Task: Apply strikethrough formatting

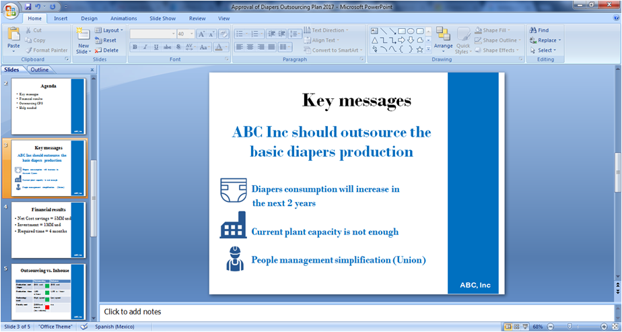Action: coord(168,47)
